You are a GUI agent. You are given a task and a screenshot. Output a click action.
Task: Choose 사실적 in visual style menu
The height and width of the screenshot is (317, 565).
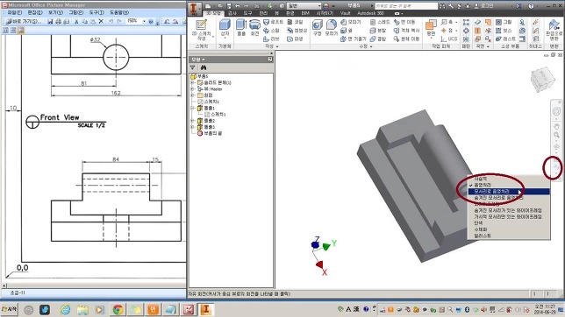(x=509, y=179)
